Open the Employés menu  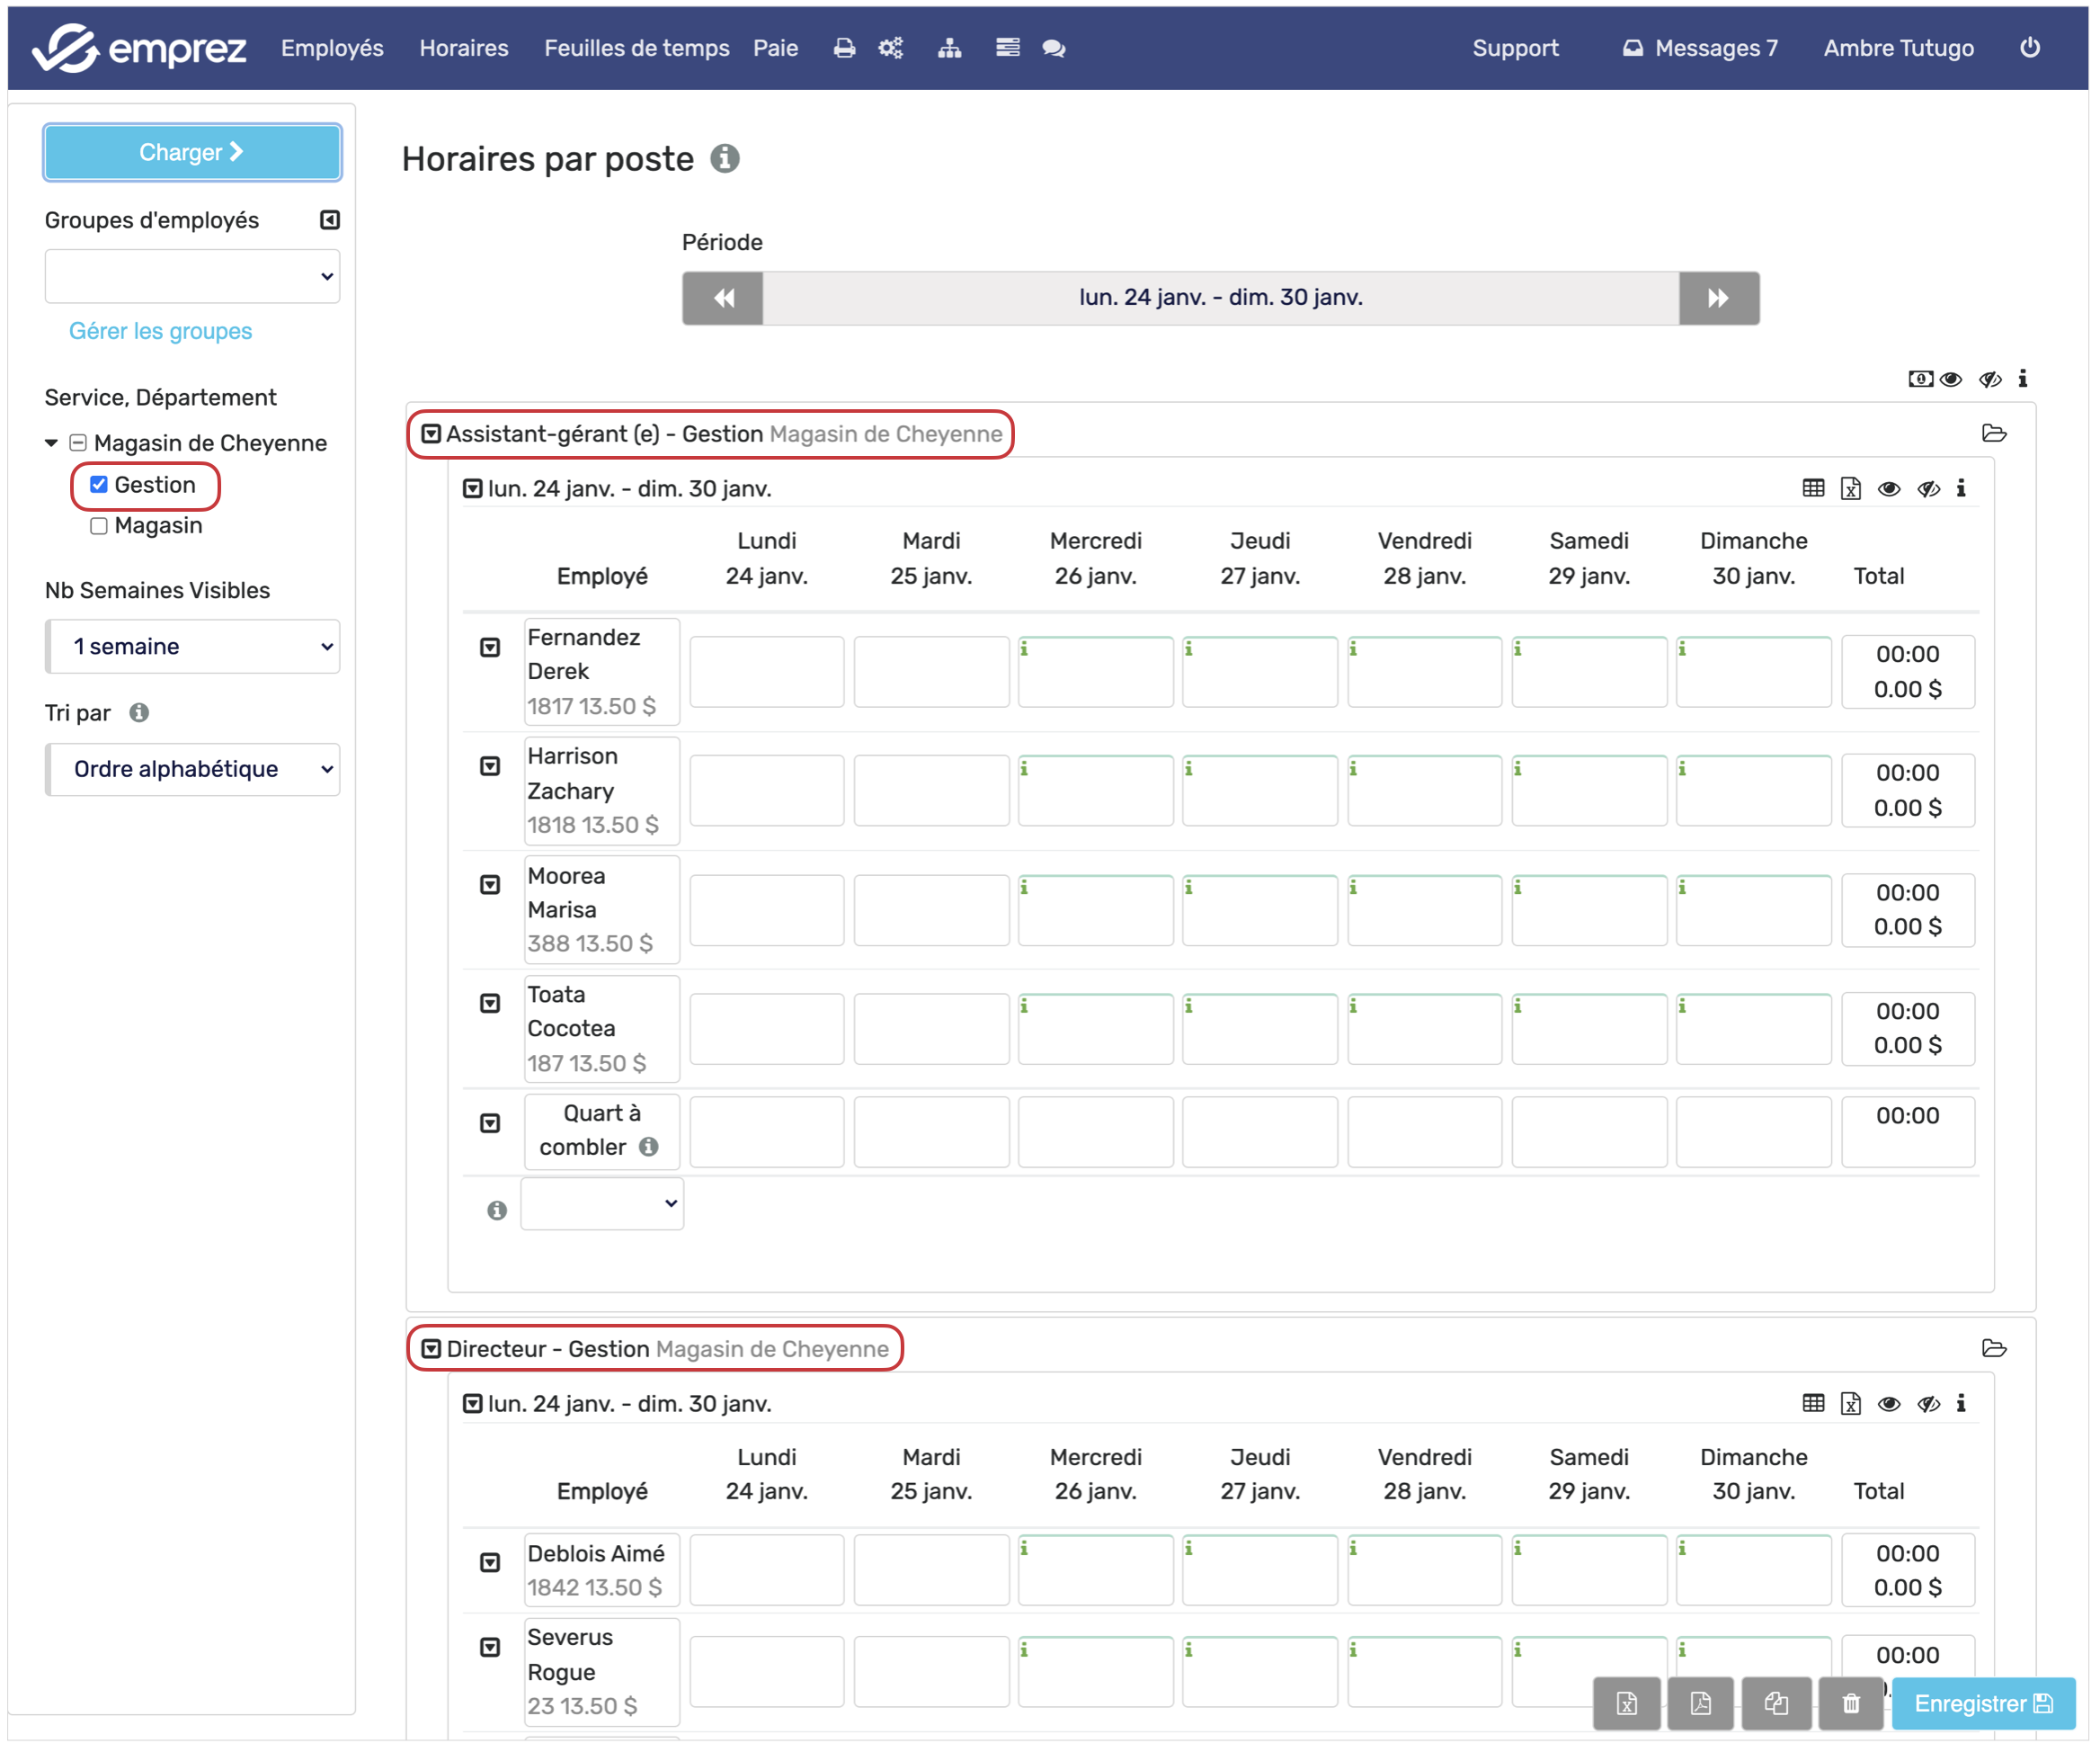tap(332, 48)
